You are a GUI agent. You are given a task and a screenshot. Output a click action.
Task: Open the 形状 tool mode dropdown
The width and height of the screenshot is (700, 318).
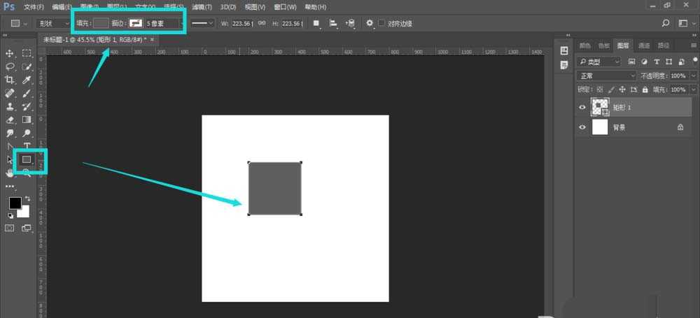tap(52, 23)
